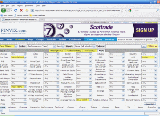Switch to the Financial view

tap(23, 107)
